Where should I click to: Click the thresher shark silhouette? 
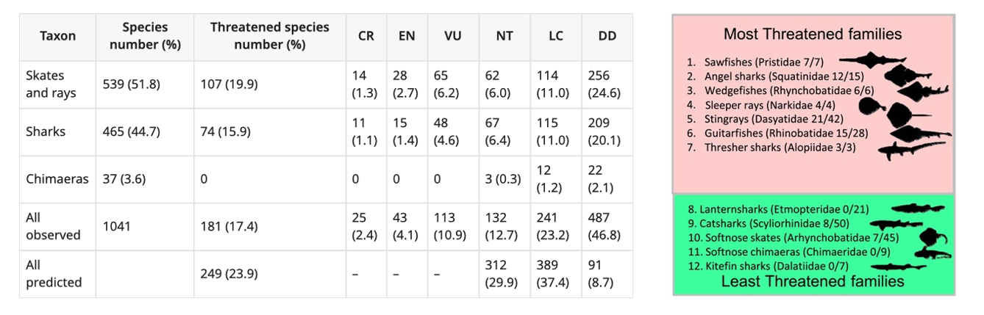click(x=912, y=150)
